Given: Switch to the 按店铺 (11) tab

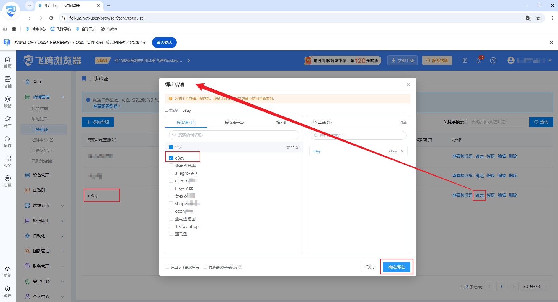Looking at the screenshot, I should pos(186,122).
